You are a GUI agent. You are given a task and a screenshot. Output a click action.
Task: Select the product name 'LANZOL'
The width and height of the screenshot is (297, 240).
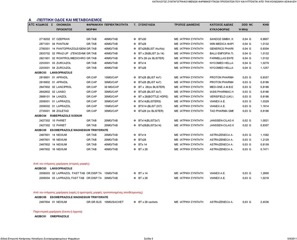(x=62, y=97)
